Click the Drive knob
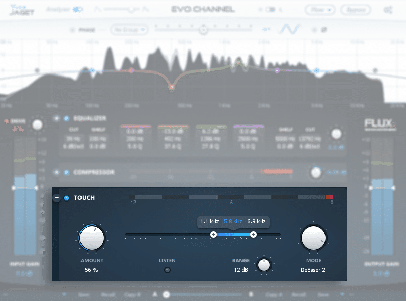This screenshot has height=301, width=406. pos(37,124)
